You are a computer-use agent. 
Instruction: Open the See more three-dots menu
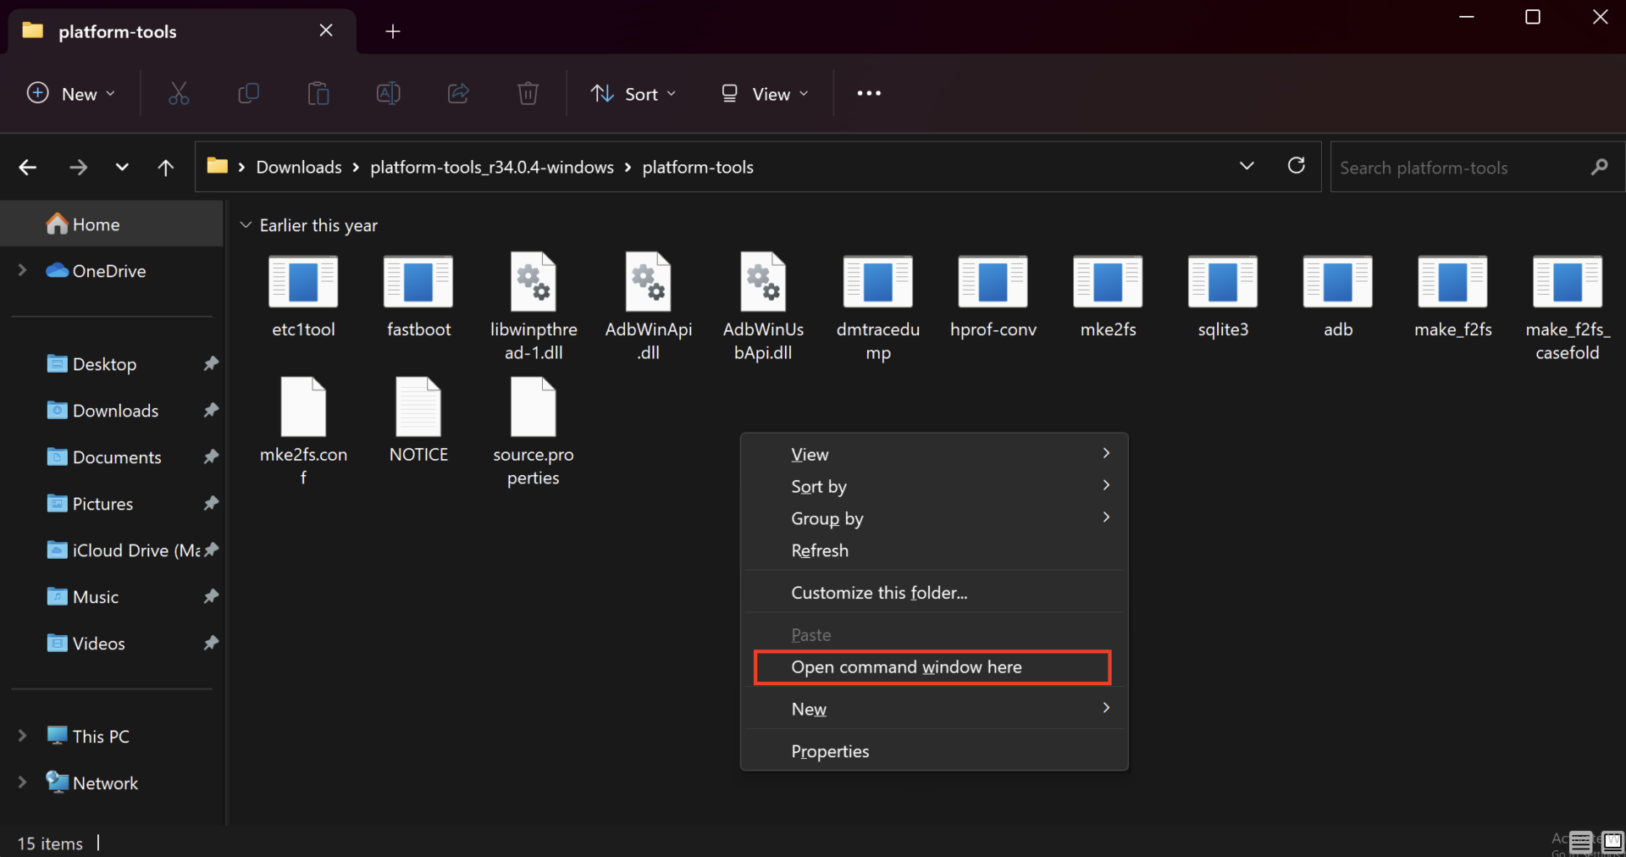(869, 93)
